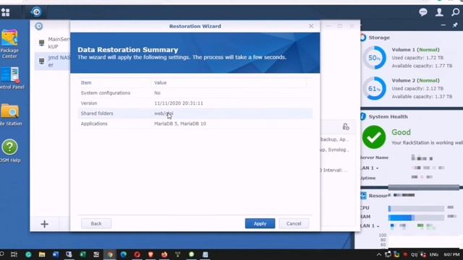
Task: Select the Version row 11/11/2020 20:31:11
Action: click(195, 103)
